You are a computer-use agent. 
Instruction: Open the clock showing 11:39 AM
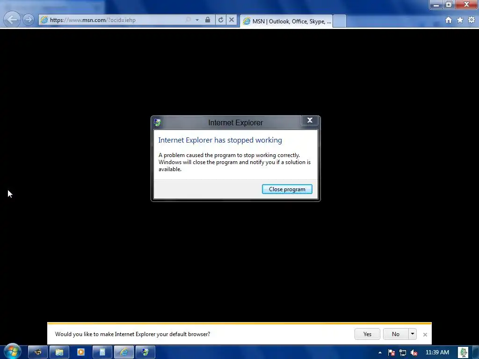click(x=437, y=352)
